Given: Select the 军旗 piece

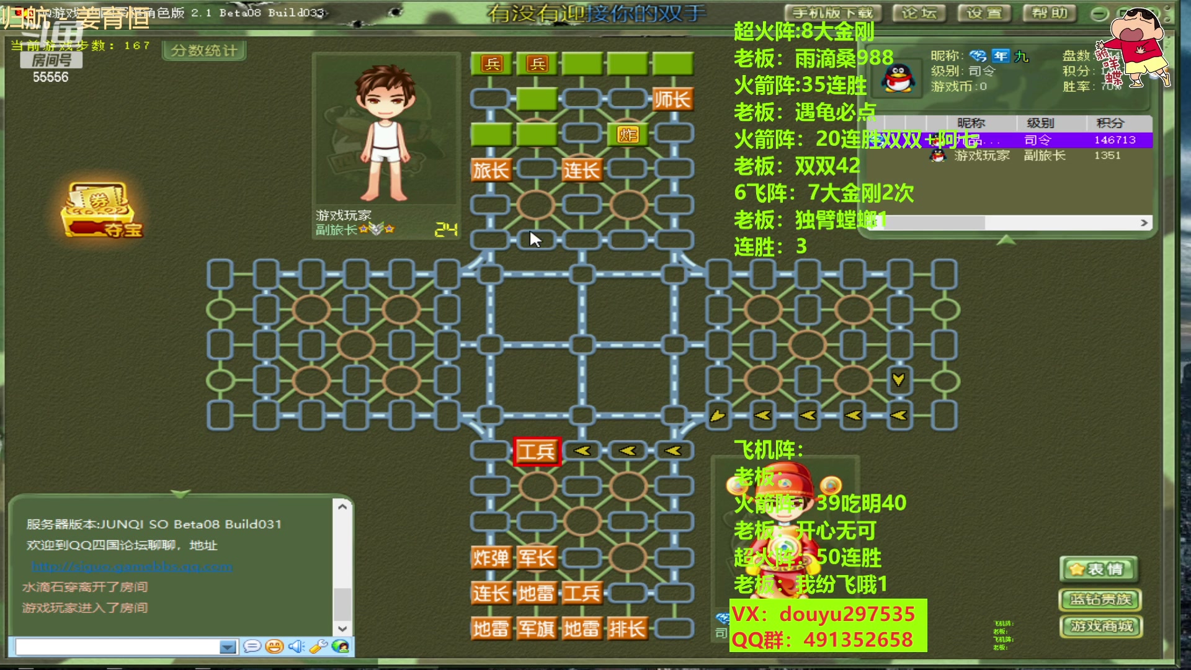Looking at the screenshot, I should point(537,628).
